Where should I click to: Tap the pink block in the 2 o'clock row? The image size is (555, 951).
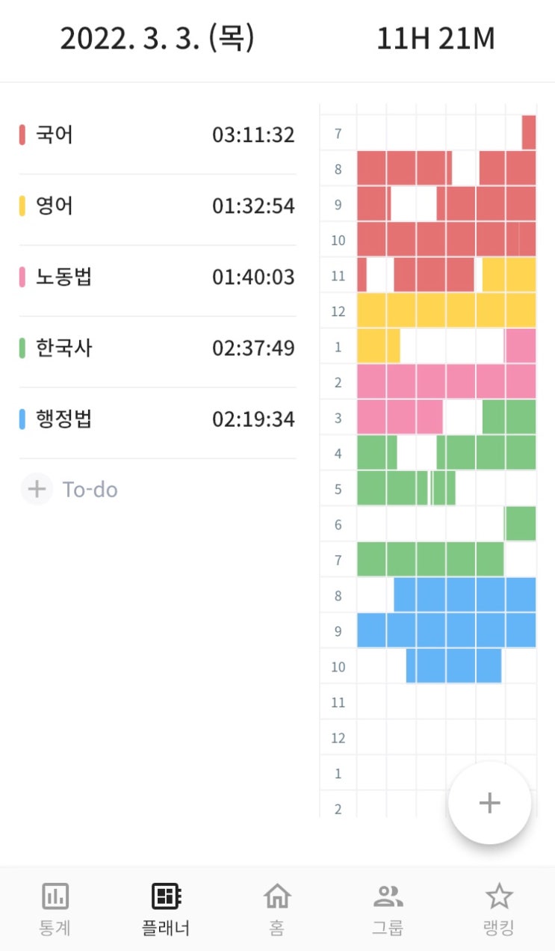tap(446, 381)
